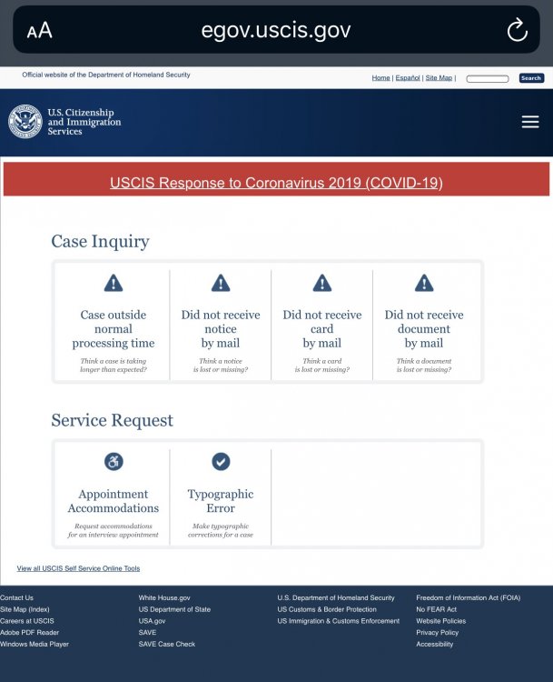Open the AA text size menu
Screen dimensions: 553x682
click(x=40, y=30)
